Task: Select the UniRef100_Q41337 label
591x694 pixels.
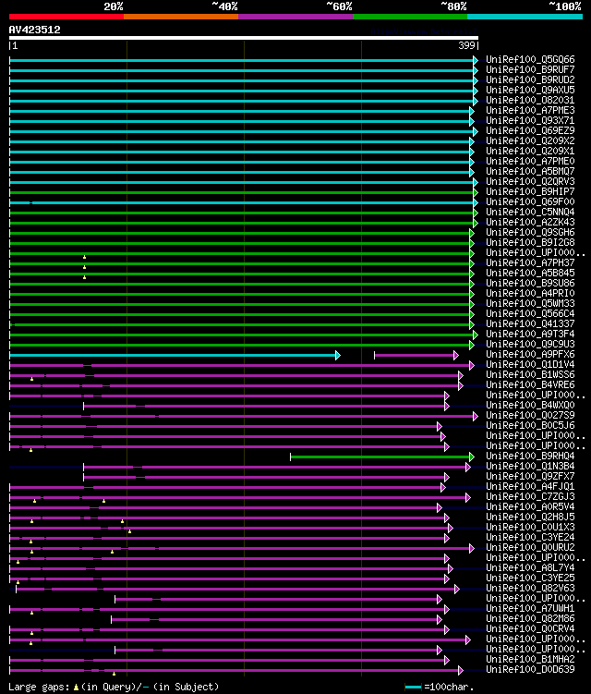Action: click(530, 323)
